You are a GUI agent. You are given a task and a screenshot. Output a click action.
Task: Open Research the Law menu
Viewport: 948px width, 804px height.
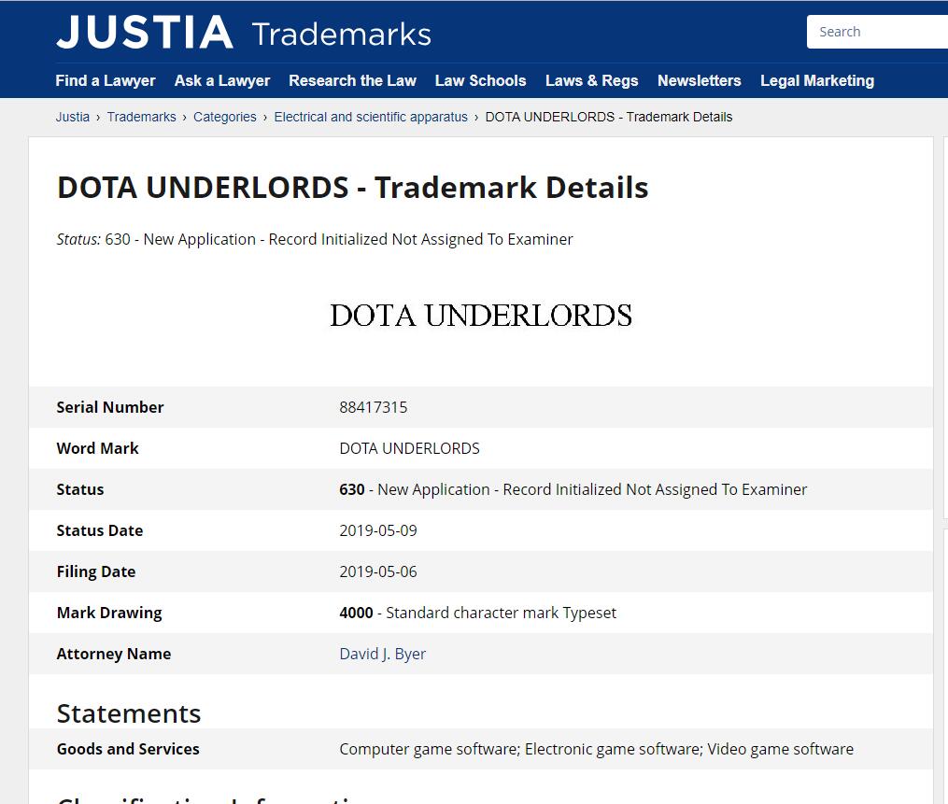tap(352, 80)
